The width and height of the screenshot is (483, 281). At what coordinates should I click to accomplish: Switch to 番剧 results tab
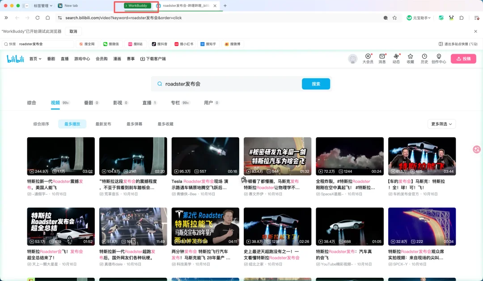tap(91, 102)
